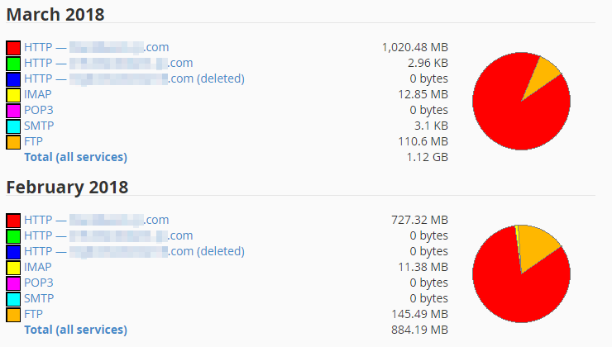Screen dimensions: 612x347
Task: Open March 2018 Total (all services) link
Action: click(x=76, y=157)
